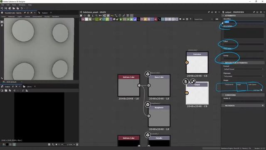This screenshot has height=150, width=266.
Task: Select the Roughness output node
Action: point(159,116)
